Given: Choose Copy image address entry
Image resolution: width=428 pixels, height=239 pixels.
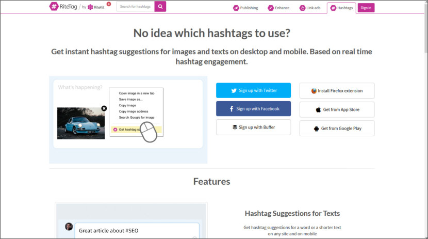Looking at the screenshot, I should point(134,111).
